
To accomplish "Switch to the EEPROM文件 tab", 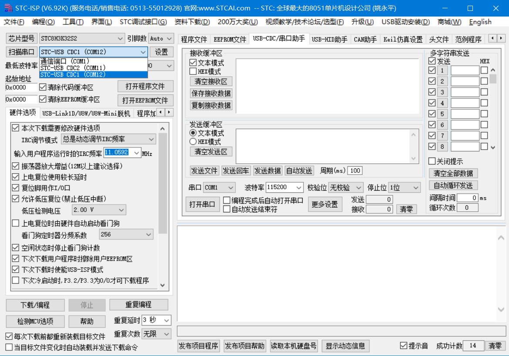I will point(230,40).
